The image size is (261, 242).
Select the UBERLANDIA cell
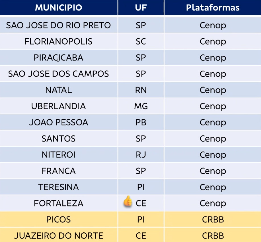(x=59, y=106)
